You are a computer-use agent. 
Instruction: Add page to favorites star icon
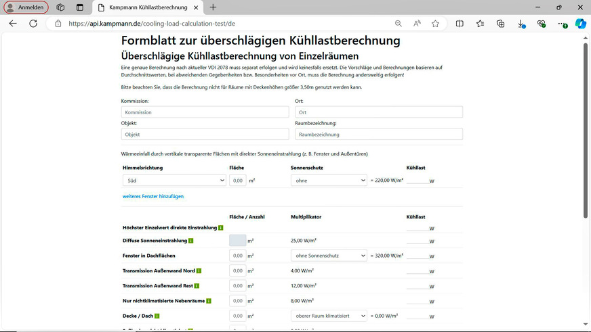tap(435, 23)
